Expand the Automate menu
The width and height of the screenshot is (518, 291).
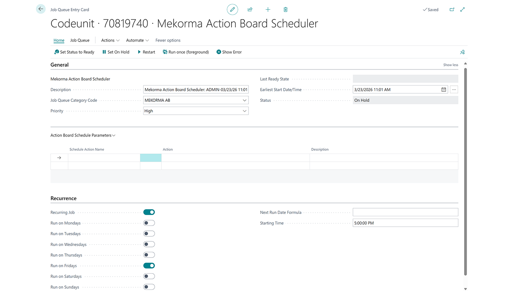click(138, 40)
